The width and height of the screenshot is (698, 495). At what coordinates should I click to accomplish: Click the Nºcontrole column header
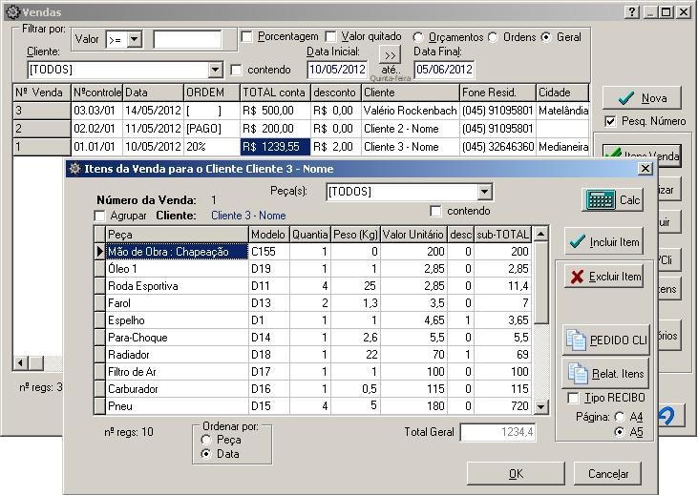point(96,93)
